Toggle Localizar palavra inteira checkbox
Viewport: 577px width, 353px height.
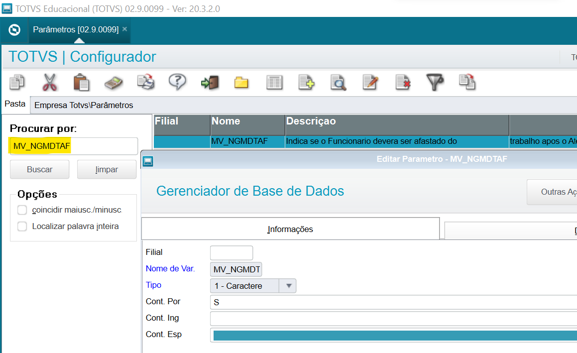(22, 227)
